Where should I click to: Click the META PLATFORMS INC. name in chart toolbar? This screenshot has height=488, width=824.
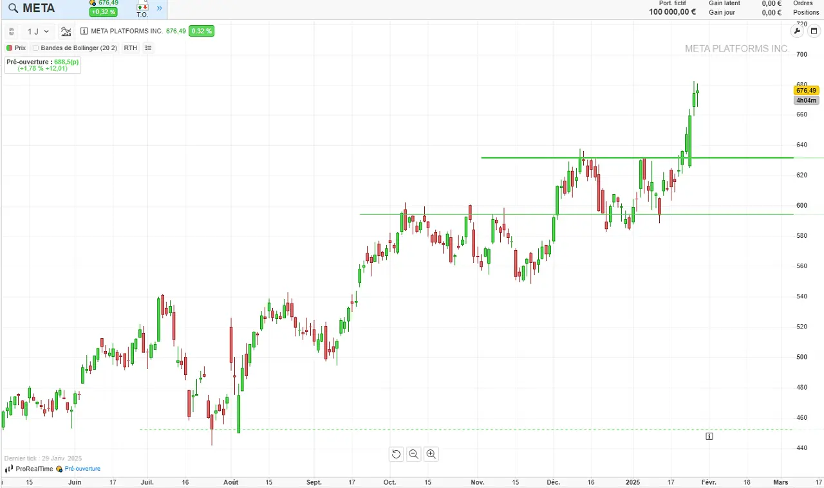127,31
